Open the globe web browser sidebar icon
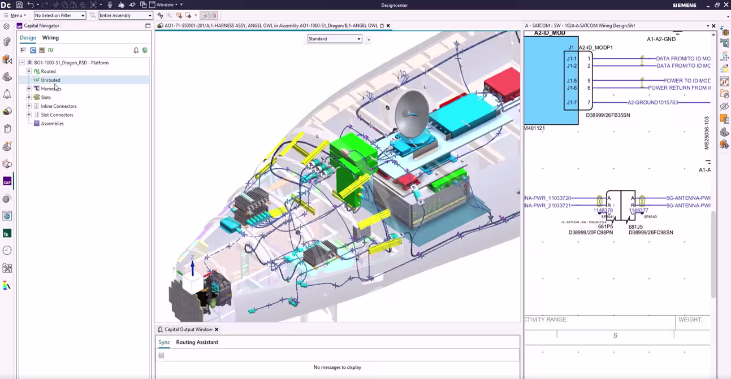This screenshot has height=379, width=731. coord(7,216)
